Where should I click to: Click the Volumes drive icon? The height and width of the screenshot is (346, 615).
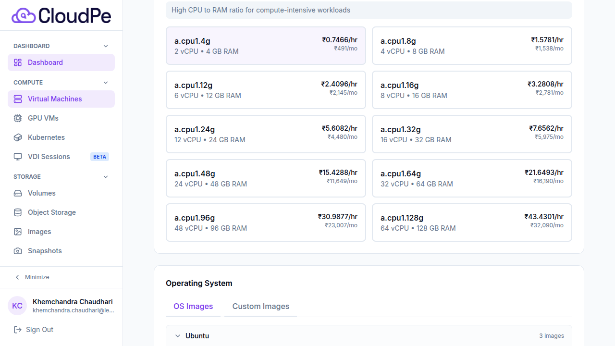18,193
